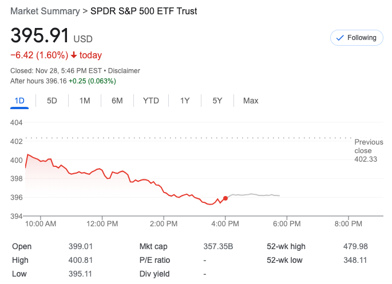
Task: Click the checkmark icon in Following
Action: 340,38
